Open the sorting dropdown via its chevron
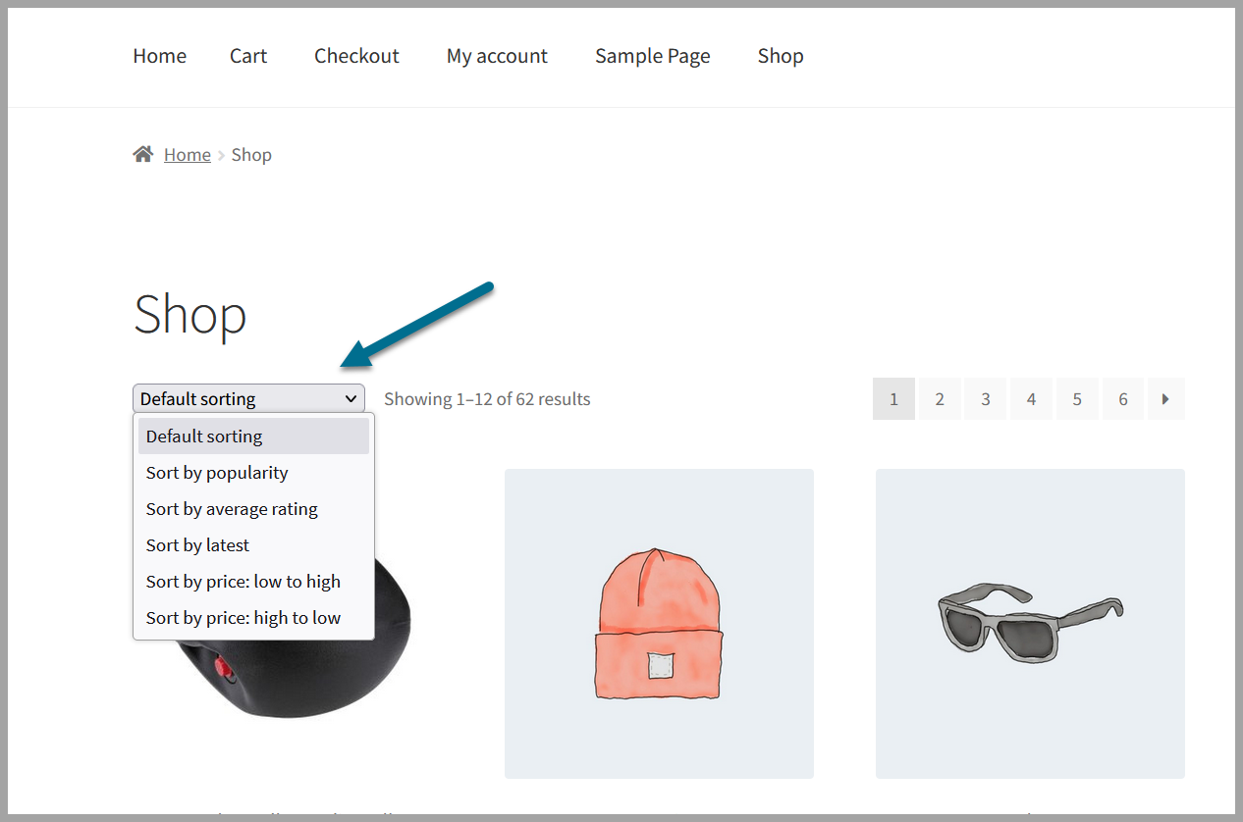This screenshot has width=1243, height=822. [x=351, y=398]
